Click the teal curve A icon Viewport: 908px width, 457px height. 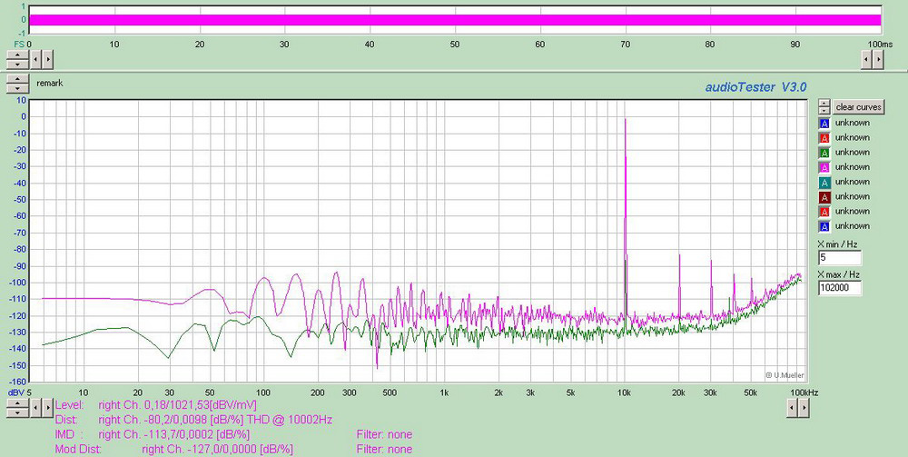tap(824, 182)
